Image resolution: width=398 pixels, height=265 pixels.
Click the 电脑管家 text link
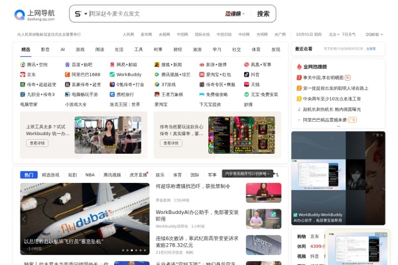pos(29,104)
